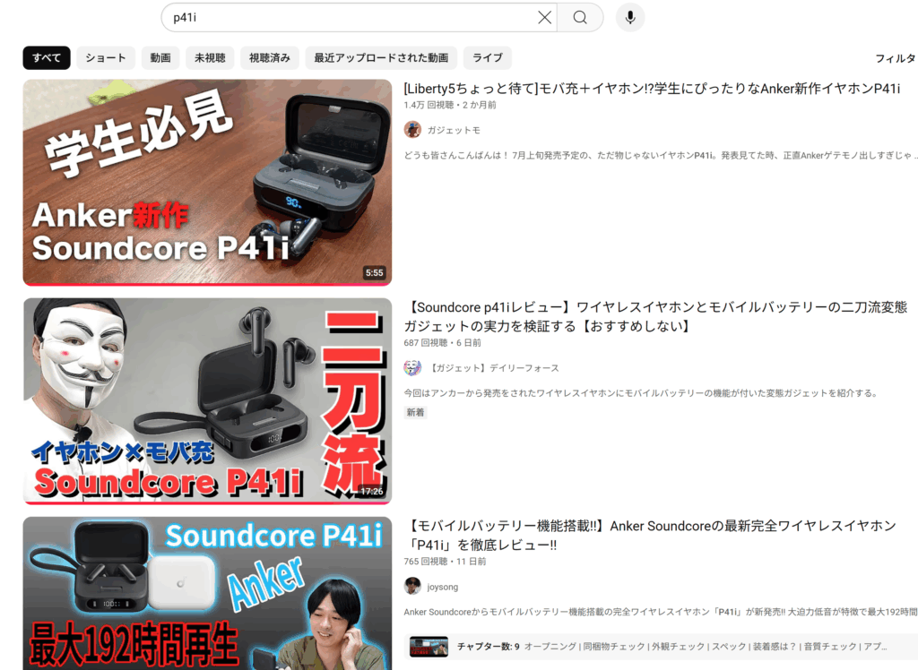Click the 5:55 duration badge
Viewport: 918px width, 670px height.
click(x=374, y=272)
